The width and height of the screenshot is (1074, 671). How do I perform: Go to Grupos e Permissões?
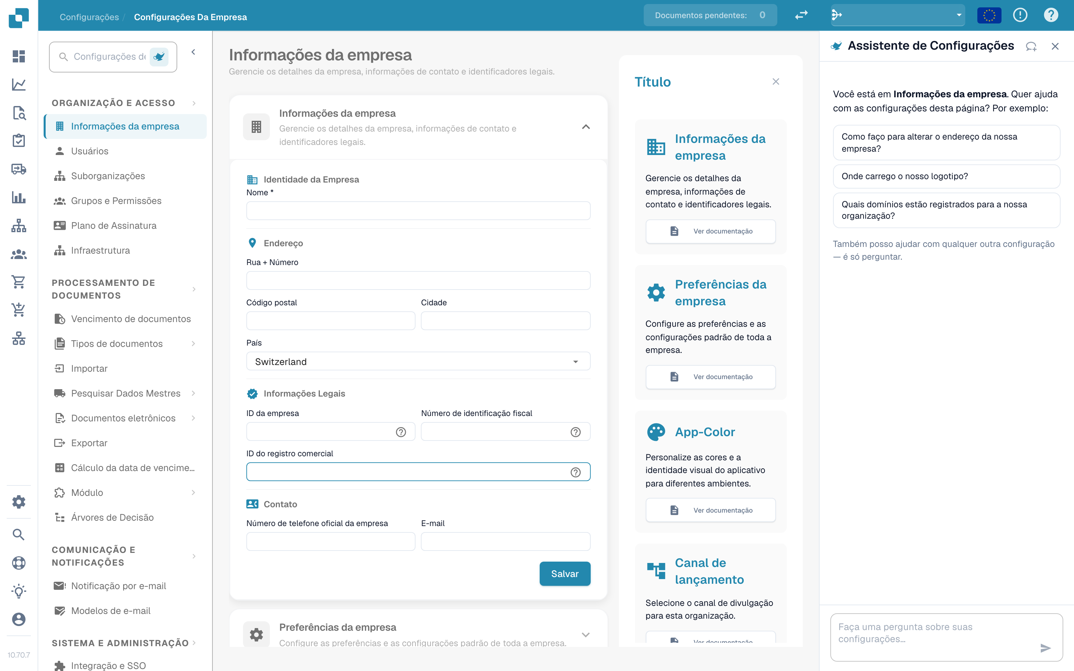(x=125, y=201)
